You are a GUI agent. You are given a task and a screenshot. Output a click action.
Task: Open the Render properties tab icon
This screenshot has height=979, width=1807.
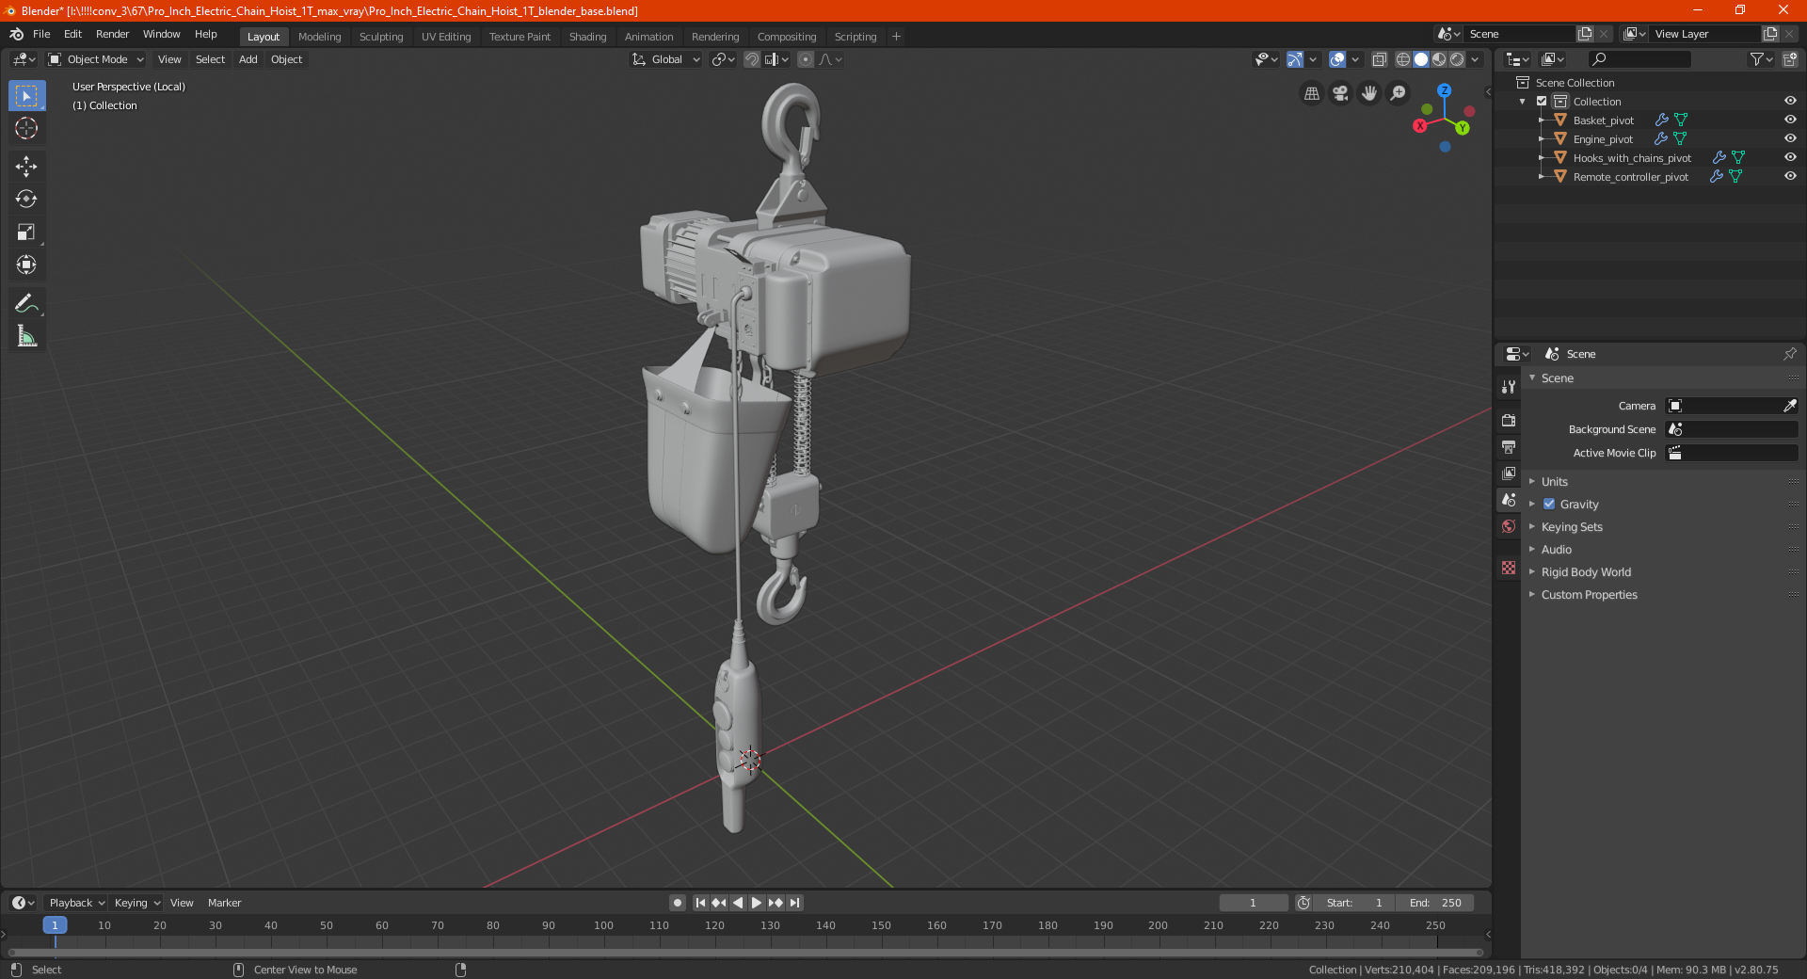(1509, 421)
